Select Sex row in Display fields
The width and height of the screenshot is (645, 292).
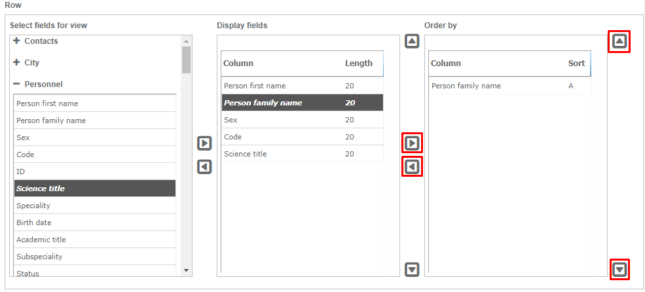click(x=230, y=120)
